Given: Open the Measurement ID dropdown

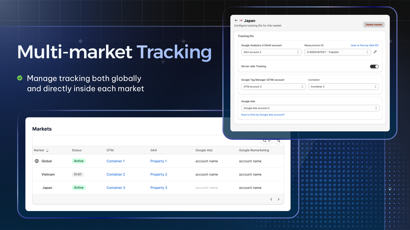Looking at the screenshot, I should (337, 52).
